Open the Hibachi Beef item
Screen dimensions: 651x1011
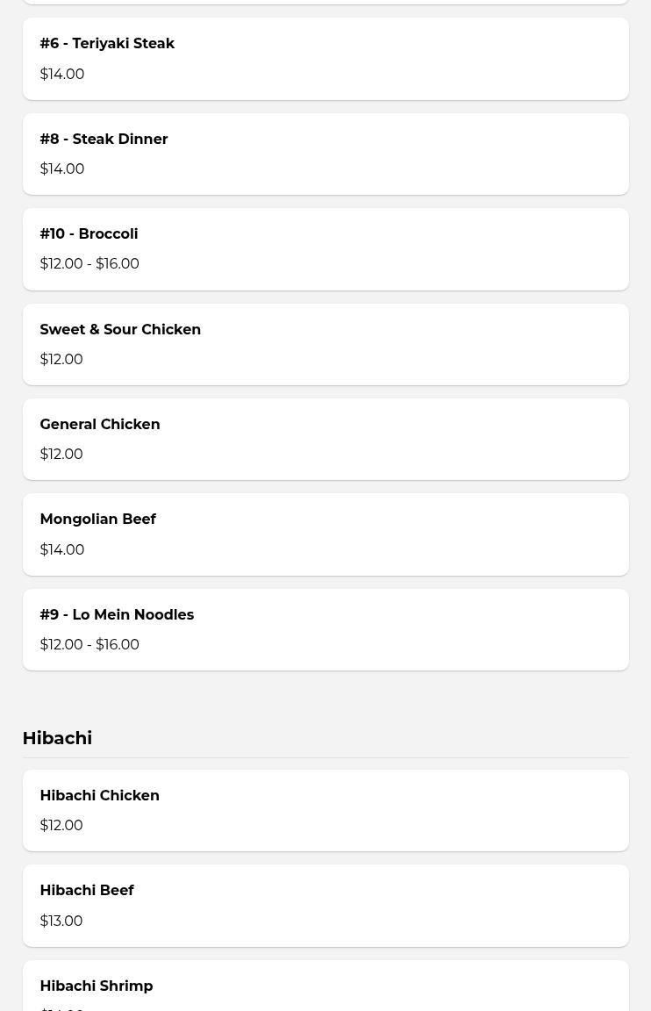click(87, 891)
